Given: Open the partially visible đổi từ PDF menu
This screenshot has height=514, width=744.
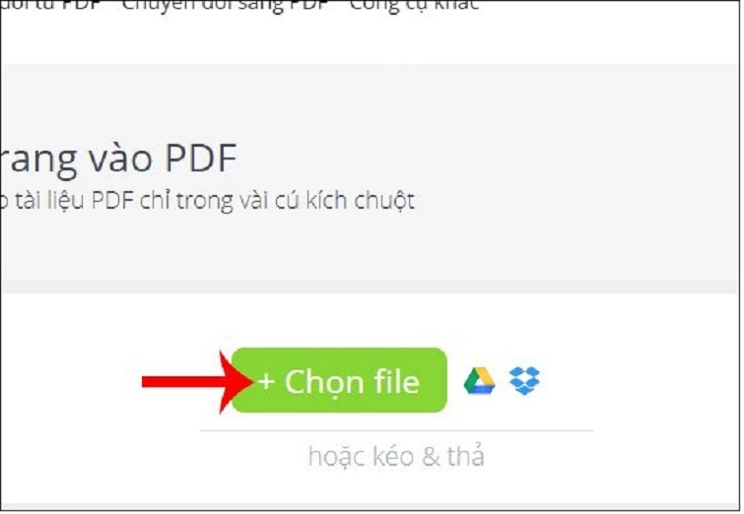Looking at the screenshot, I should coord(51,6).
